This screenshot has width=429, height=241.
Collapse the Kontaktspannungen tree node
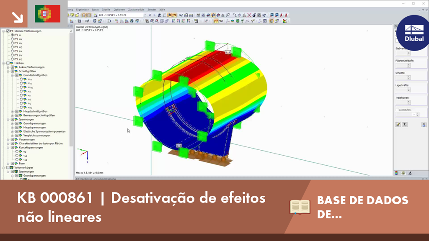coord(8,148)
